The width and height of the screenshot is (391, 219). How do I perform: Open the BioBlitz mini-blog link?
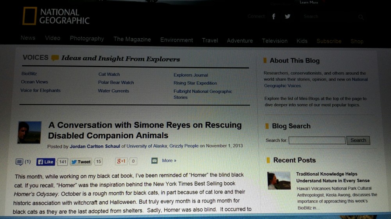tap(29, 74)
